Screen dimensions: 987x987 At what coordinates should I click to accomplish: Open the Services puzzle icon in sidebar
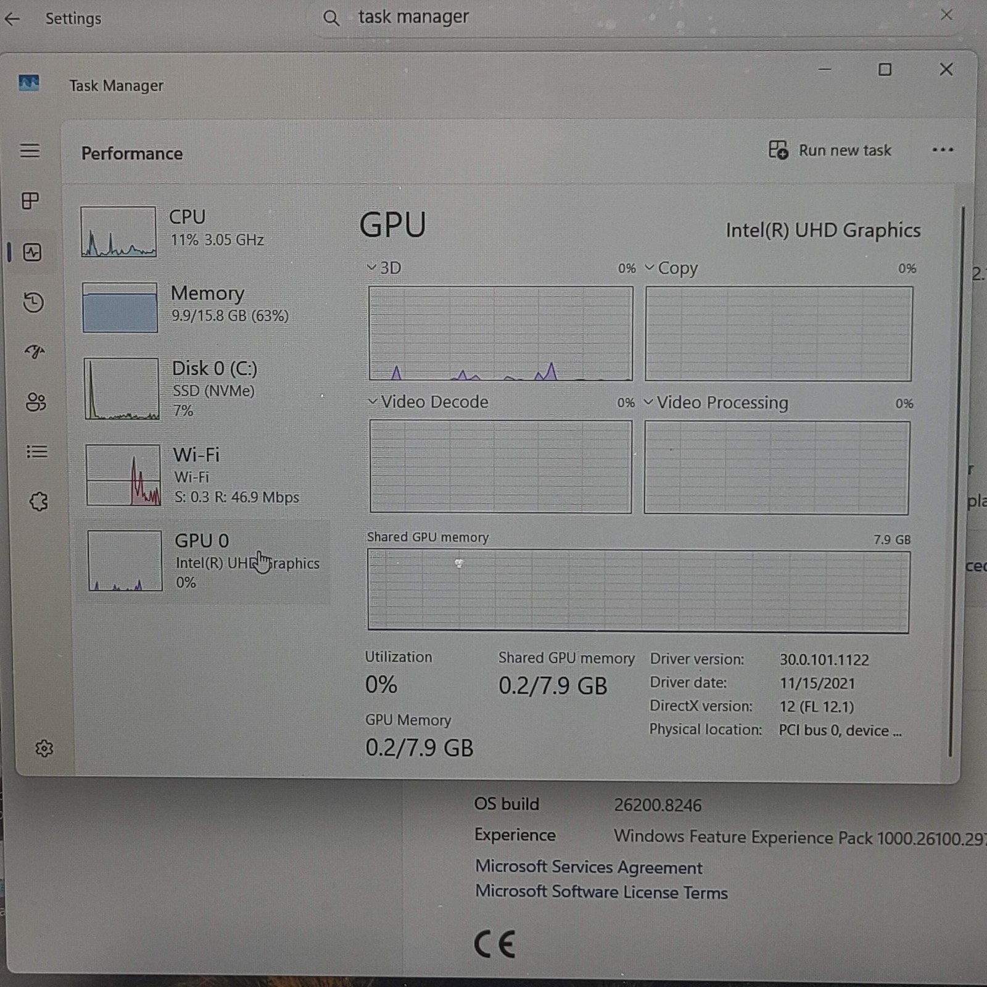coord(38,502)
